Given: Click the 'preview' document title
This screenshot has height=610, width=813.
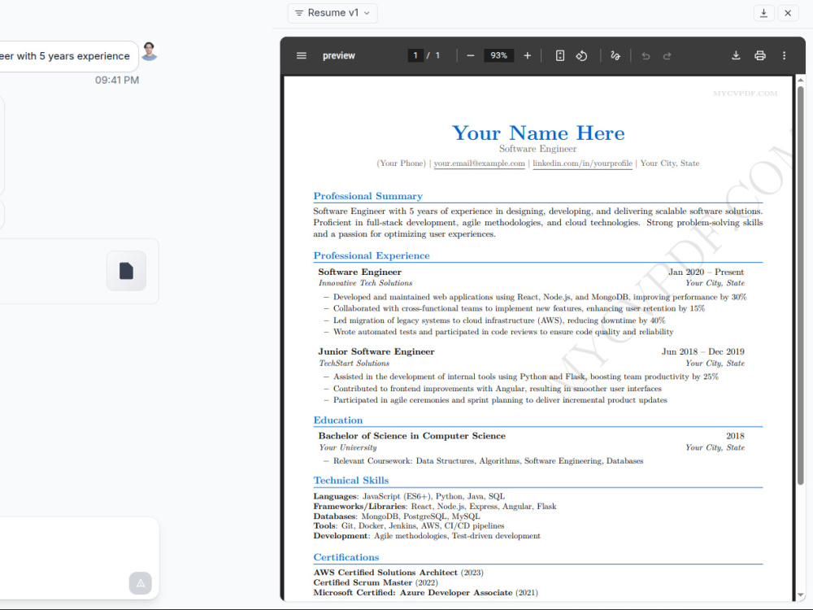Looking at the screenshot, I should click(x=338, y=55).
